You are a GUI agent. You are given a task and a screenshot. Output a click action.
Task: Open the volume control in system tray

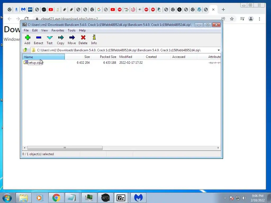pos(244,198)
